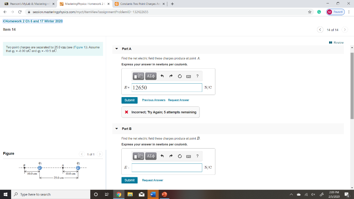Screen dimensions: 354x199
Task: Show keyboard shortcuts in Part A toolbar
Action: pos(188,76)
